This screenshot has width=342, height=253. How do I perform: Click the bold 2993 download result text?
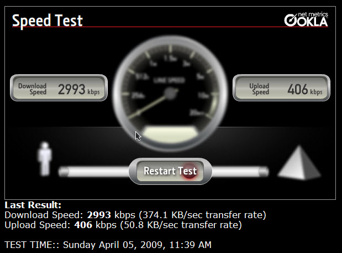[99, 215]
